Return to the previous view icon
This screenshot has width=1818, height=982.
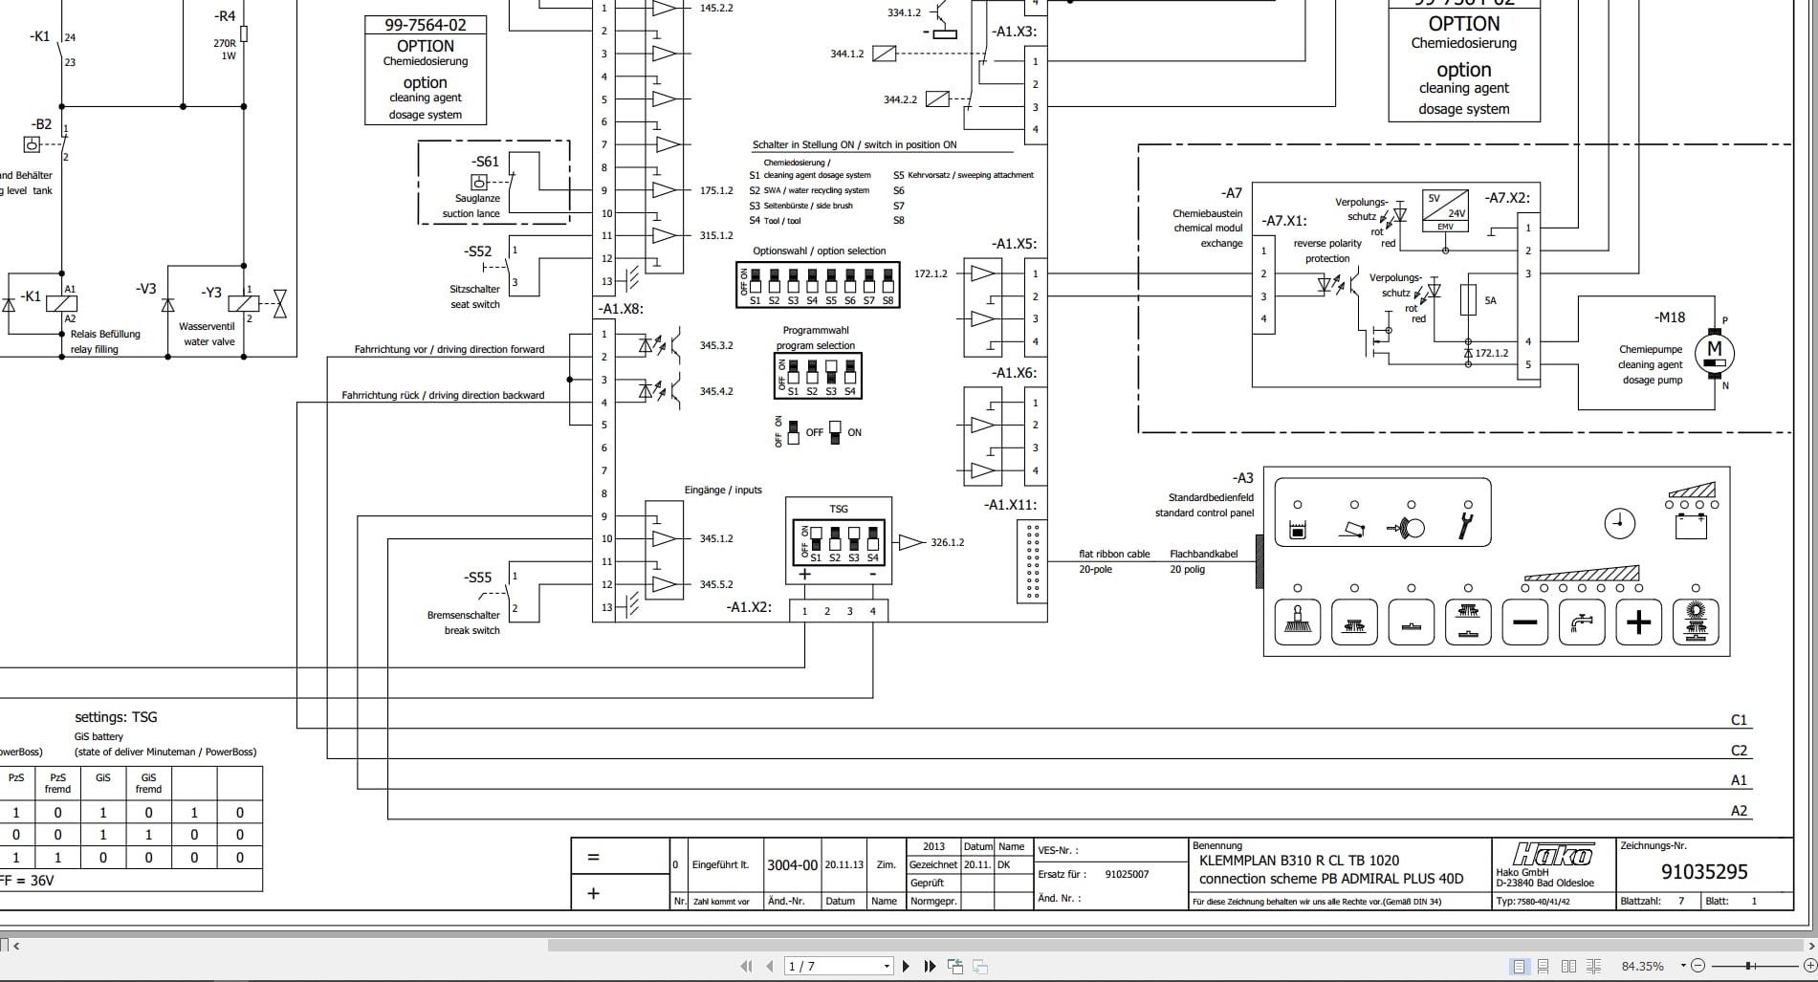click(x=954, y=966)
